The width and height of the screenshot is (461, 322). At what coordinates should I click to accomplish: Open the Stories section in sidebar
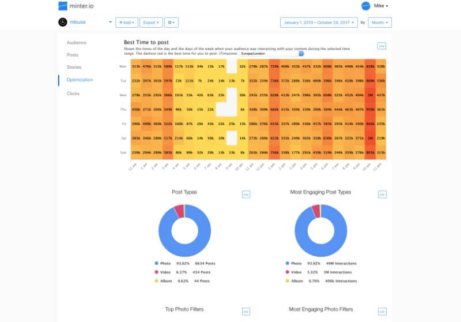click(x=74, y=68)
